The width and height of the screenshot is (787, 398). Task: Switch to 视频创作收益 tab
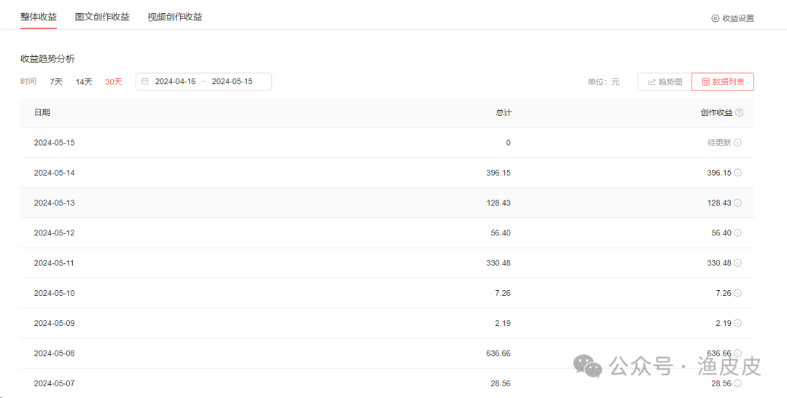pyautogui.click(x=175, y=17)
